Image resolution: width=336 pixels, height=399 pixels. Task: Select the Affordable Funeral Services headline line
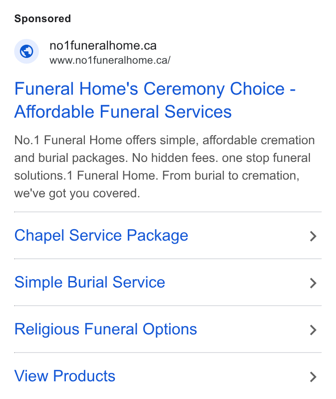coord(123,112)
